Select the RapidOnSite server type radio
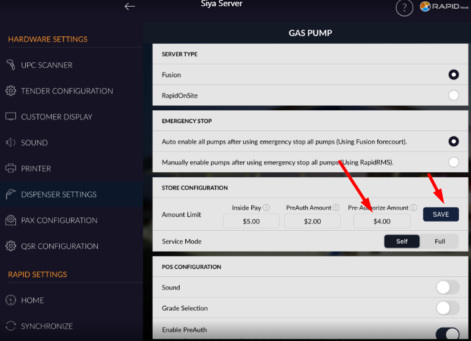Image resolution: width=471 pixels, height=341 pixels. click(x=454, y=95)
